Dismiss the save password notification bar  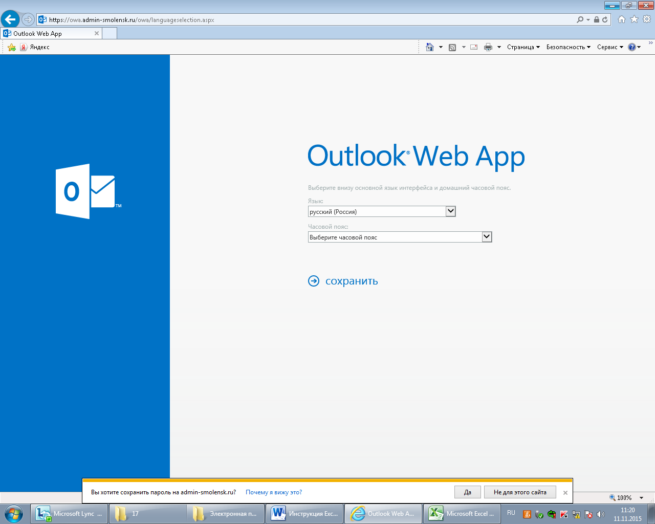point(565,493)
